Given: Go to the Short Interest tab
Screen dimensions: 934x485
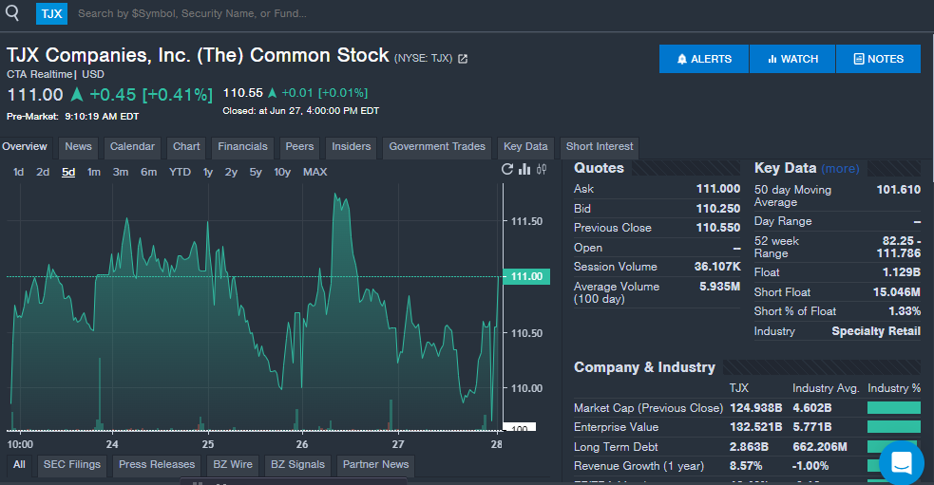Looking at the screenshot, I should [600, 147].
